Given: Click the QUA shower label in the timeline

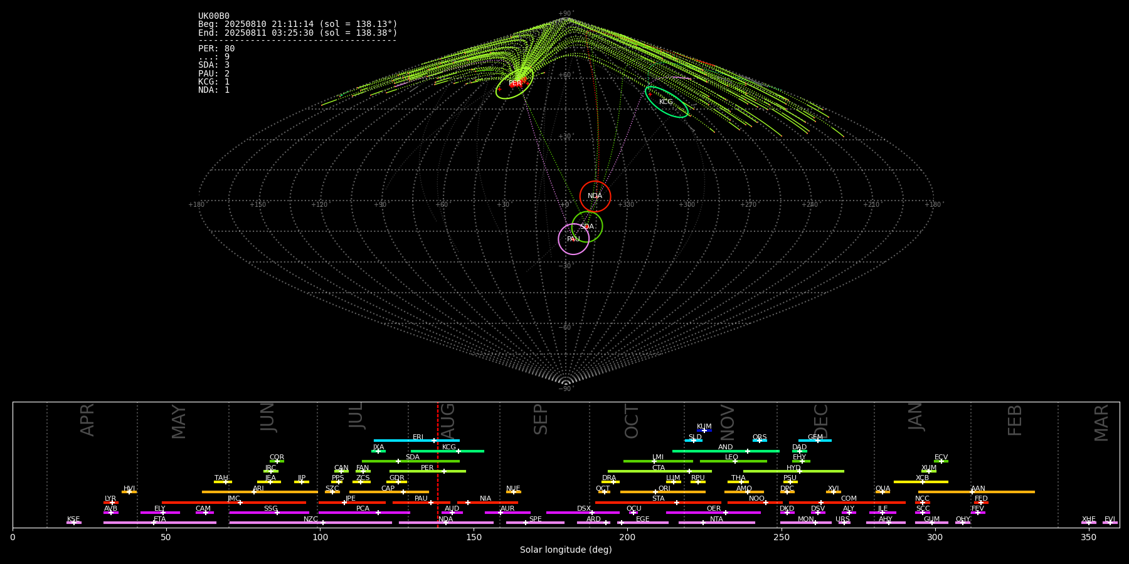Looking at the screenshot, I should coord(883,489).
